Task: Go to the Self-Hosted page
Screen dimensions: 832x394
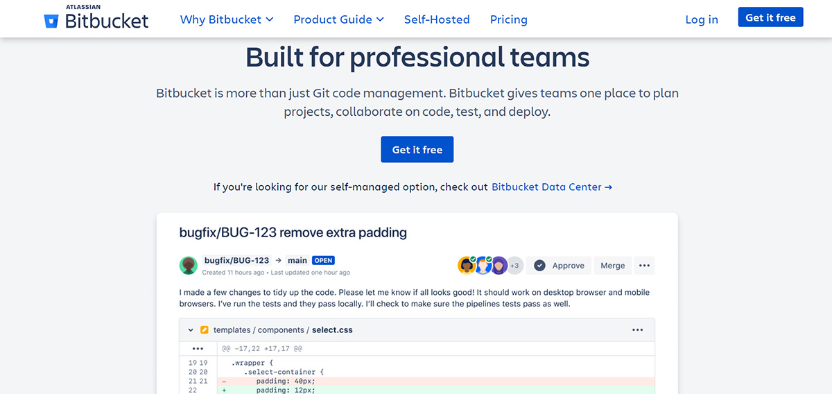Action: pos(437,19)
